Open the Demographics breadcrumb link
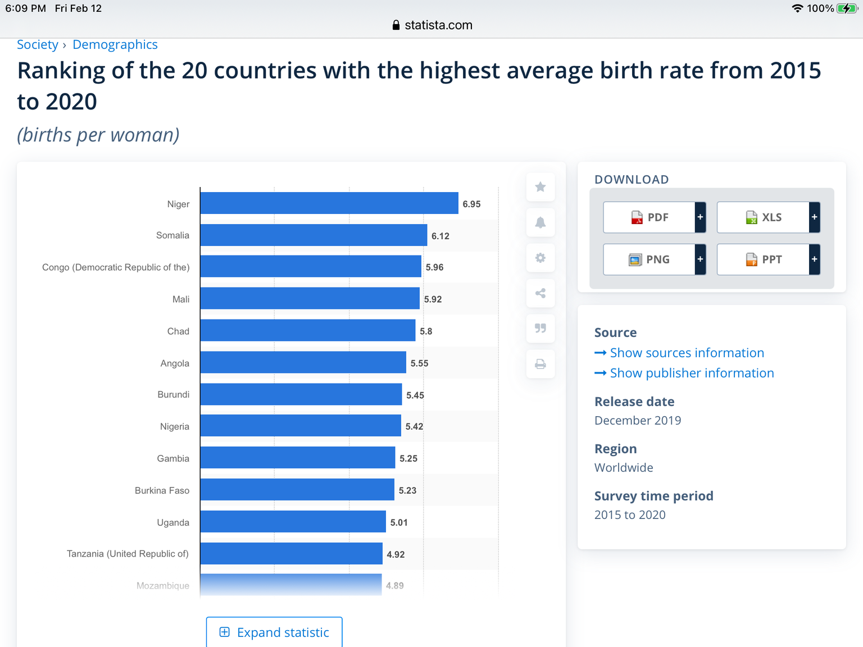Screen dimensions: 863x647 pos(115,45)
